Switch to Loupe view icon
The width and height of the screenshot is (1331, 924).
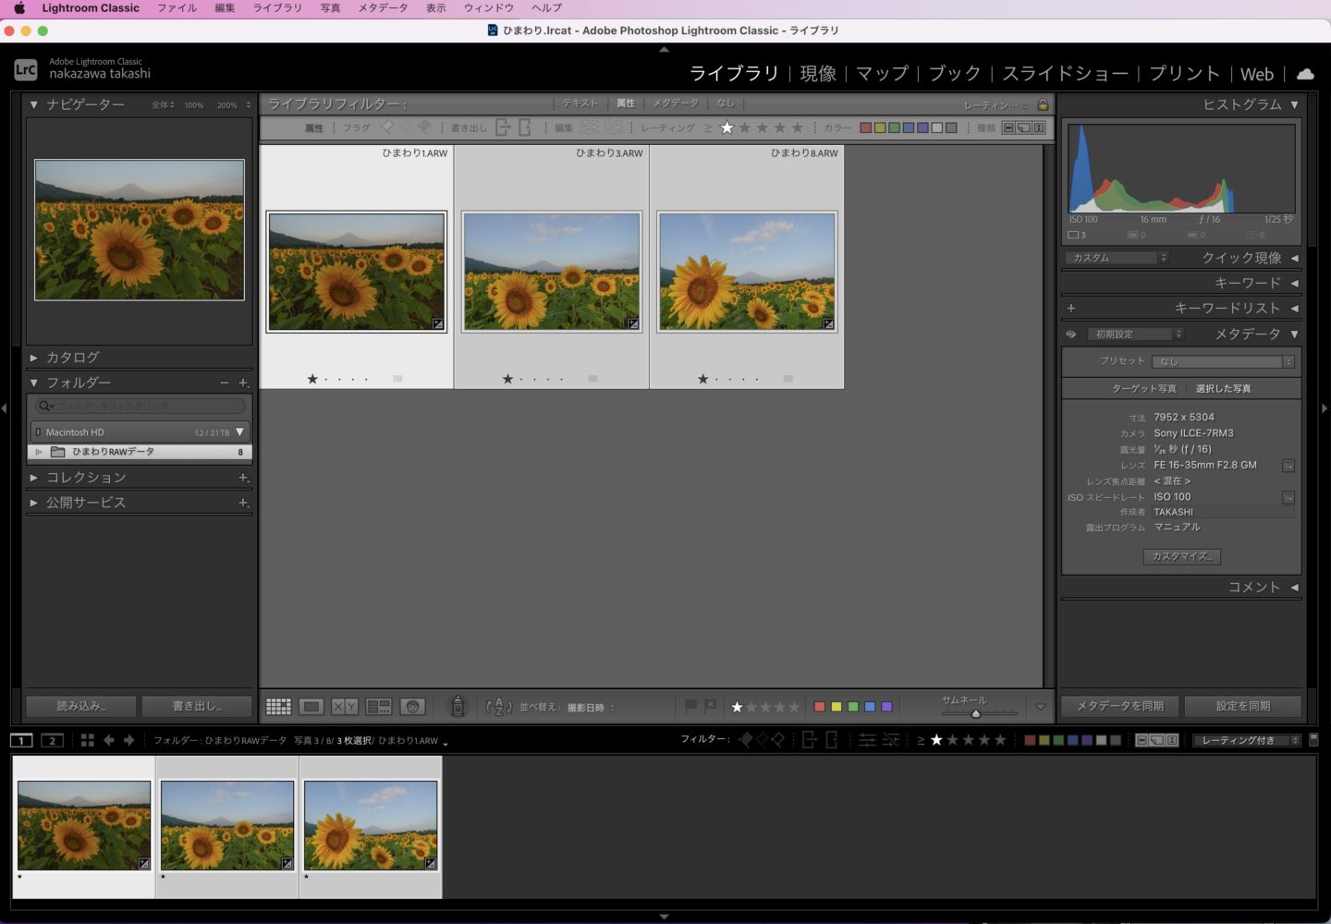coord(311,707)
